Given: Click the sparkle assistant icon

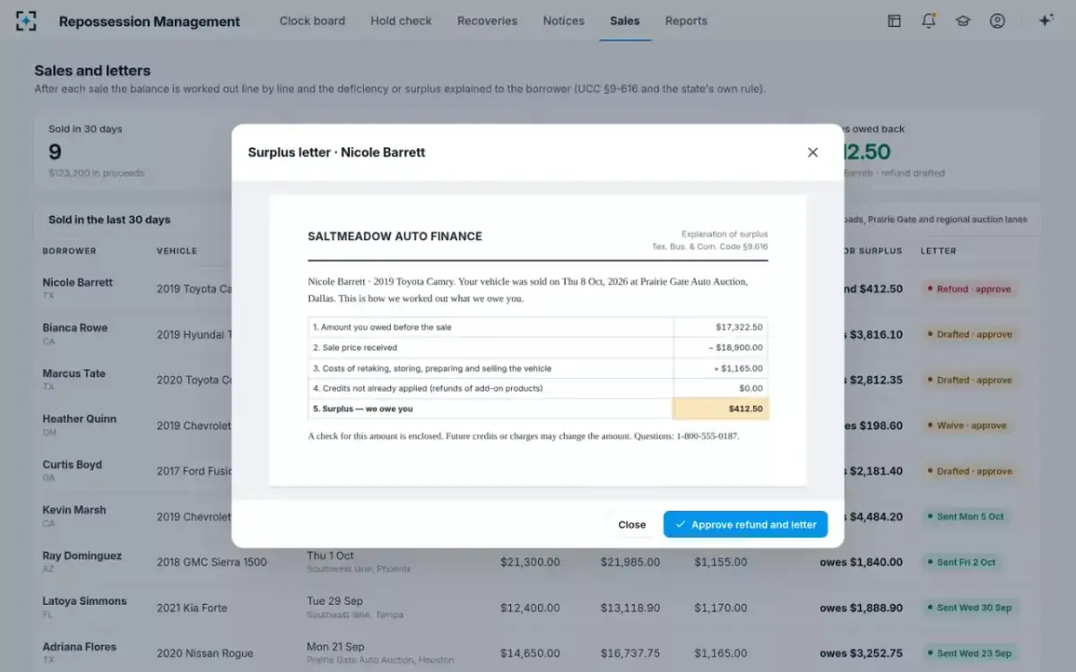Looking at the screenshot, I should tap(1046, 21).
